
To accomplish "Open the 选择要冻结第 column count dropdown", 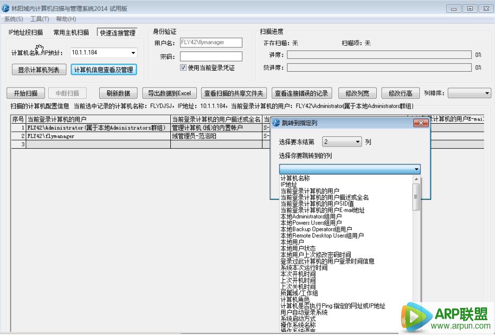I will point(358,142).
